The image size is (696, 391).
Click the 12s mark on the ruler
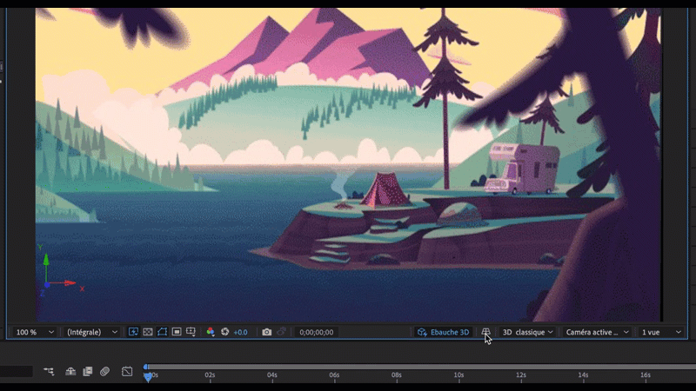[521, 375]
